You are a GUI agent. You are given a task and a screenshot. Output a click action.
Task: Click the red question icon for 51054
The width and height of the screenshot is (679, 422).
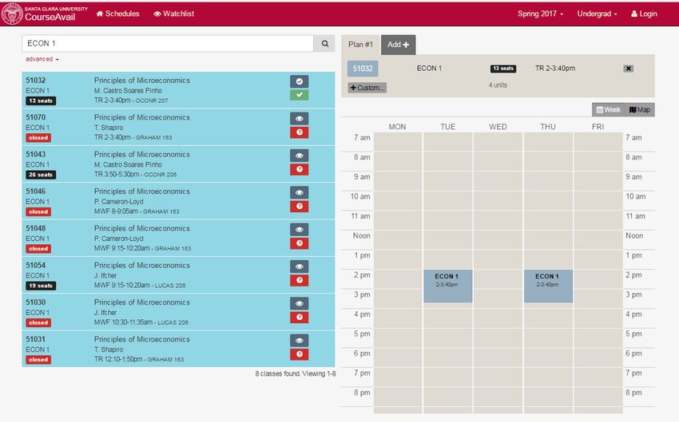point(300,280)
